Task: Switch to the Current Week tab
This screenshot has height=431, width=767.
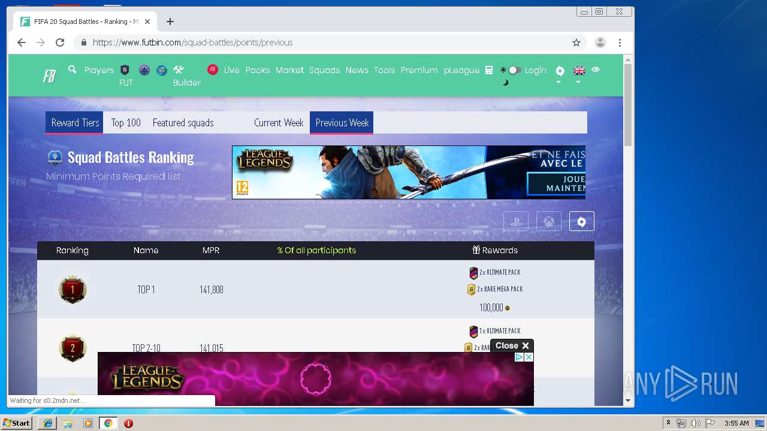Action: click(x=279, y=123)
